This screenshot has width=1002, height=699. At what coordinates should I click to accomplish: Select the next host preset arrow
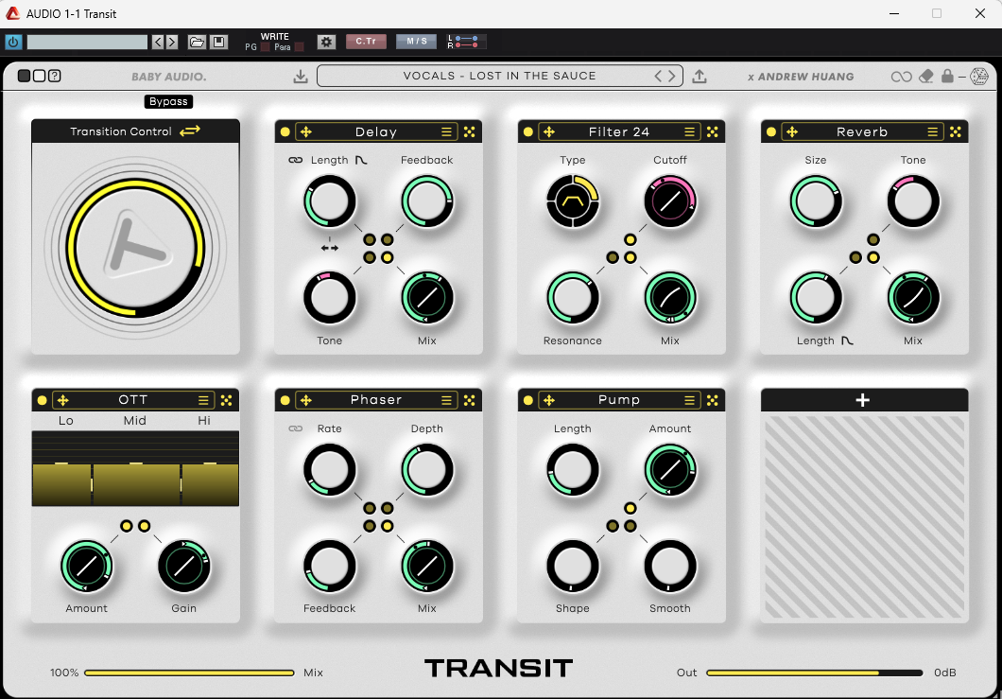172,43
